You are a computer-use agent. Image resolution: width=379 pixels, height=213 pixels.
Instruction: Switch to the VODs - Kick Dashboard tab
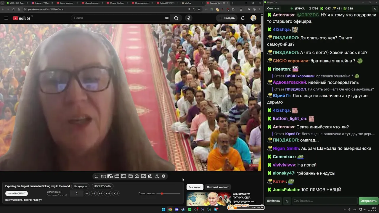(17, 3)
